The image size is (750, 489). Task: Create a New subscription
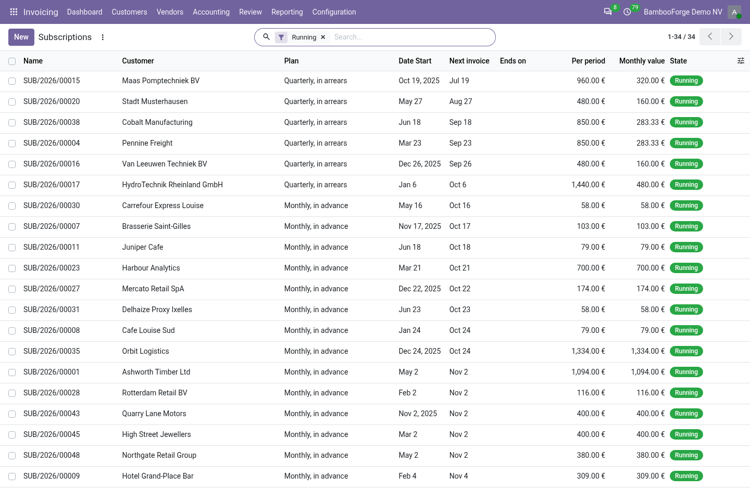(21, 37)
